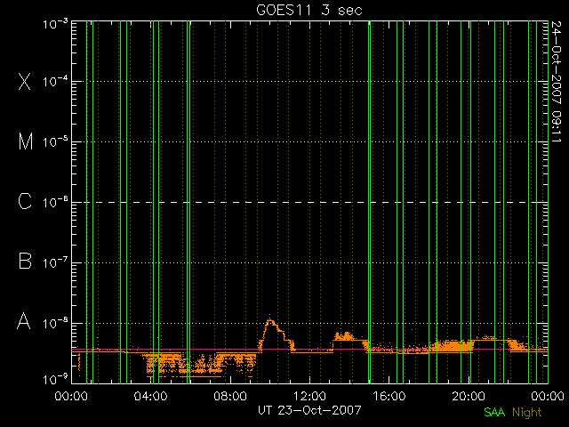
Task: Click the plot title "GOES11 3 sec"
Action: 309,10
